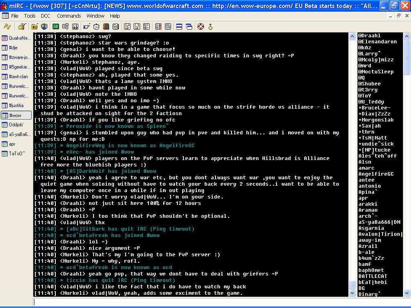Open the aS-yaBa6... query window

[x=16, y=134]
